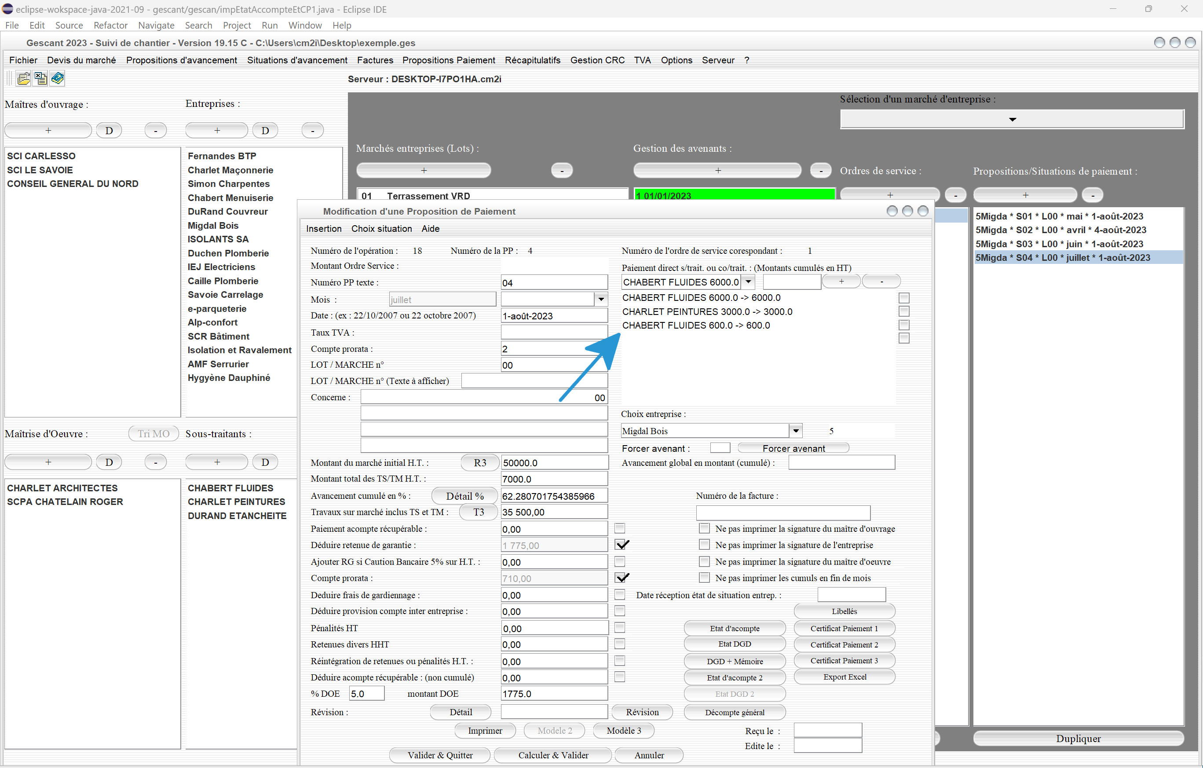The image size is (1203, 768).
Task: Click R3 button beside Montant du marché initial
Action: click(x=479, y=463)
